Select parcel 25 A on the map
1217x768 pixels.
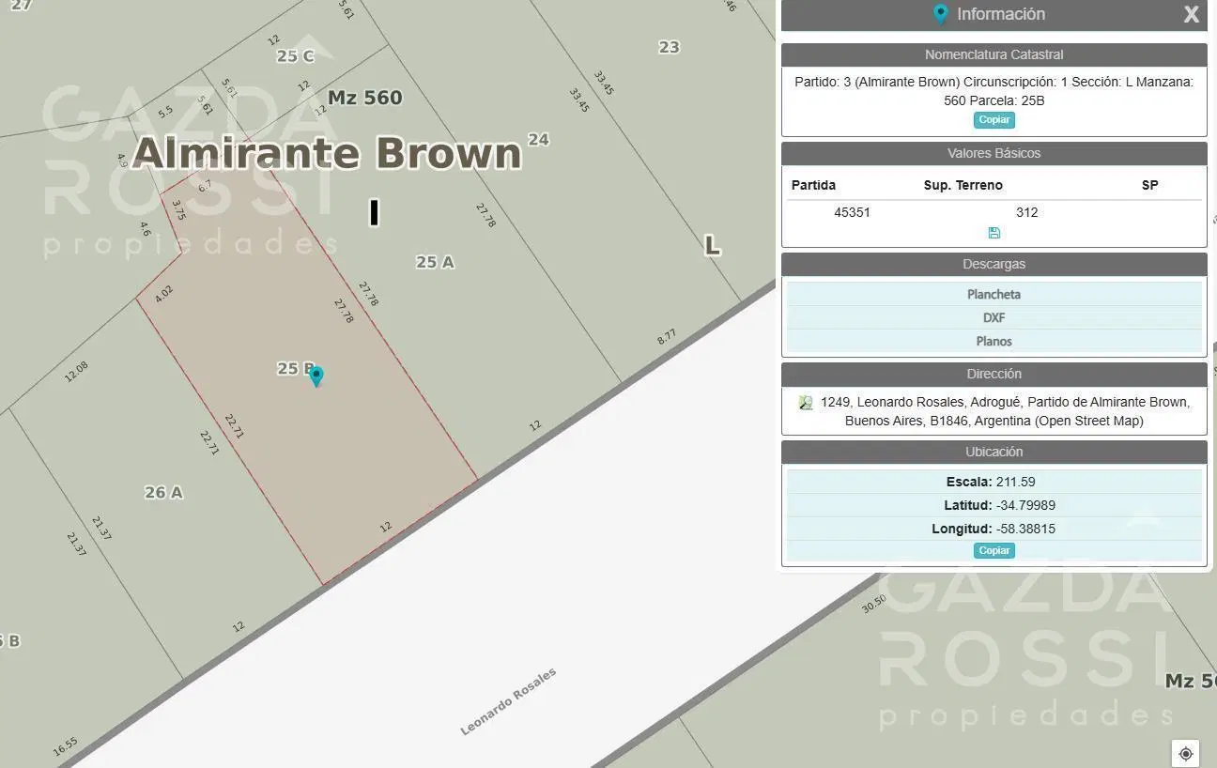click(435, 262)
